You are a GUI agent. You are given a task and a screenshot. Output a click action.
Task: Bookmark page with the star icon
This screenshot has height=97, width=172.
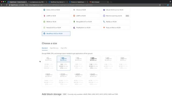[160, 5]
